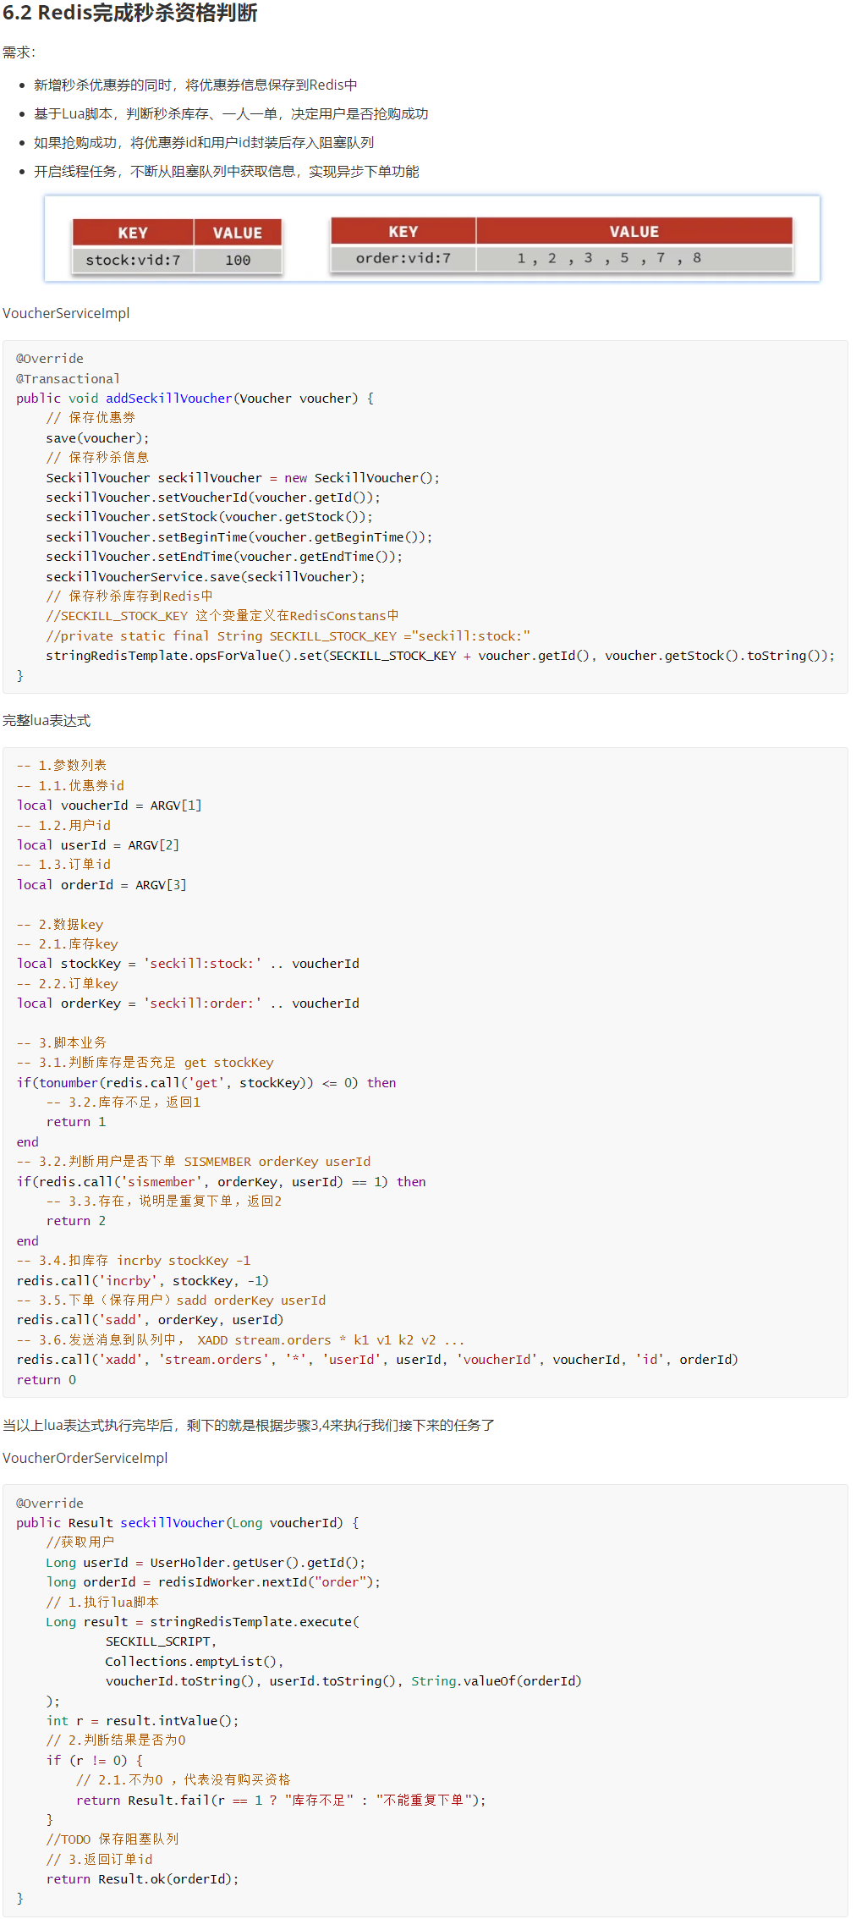
Task: Click the 'VoucherOrderServiceImpl' label
Action: 85,1458
